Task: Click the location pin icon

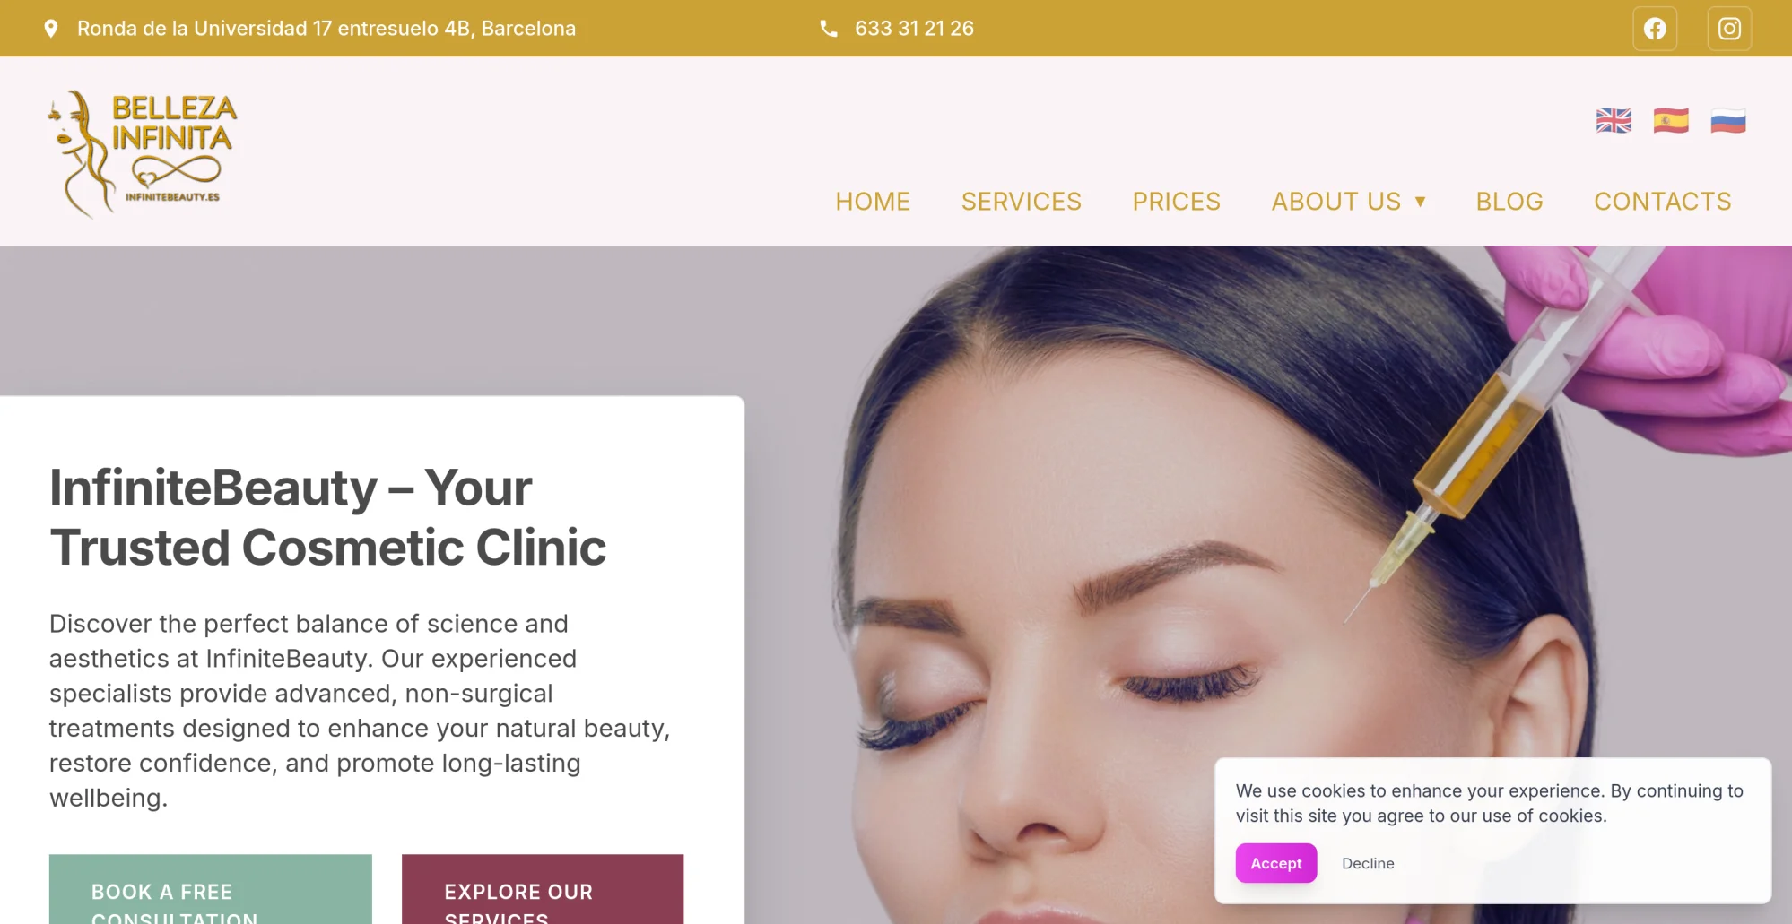Action: [x=51, y=29]
